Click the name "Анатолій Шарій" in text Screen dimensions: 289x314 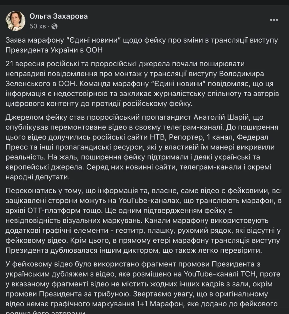(222, 117)
